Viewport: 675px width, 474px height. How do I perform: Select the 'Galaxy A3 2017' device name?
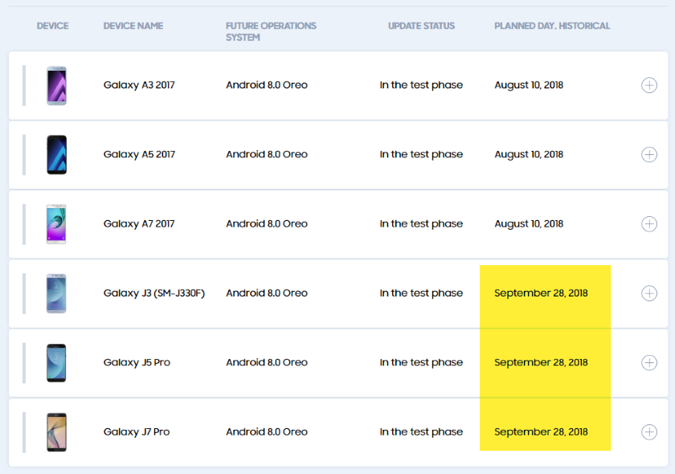(139, 85)
